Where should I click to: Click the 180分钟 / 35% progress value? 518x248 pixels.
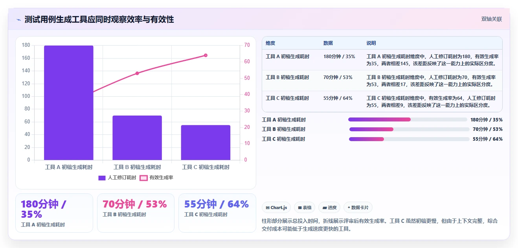coord(487,119)
